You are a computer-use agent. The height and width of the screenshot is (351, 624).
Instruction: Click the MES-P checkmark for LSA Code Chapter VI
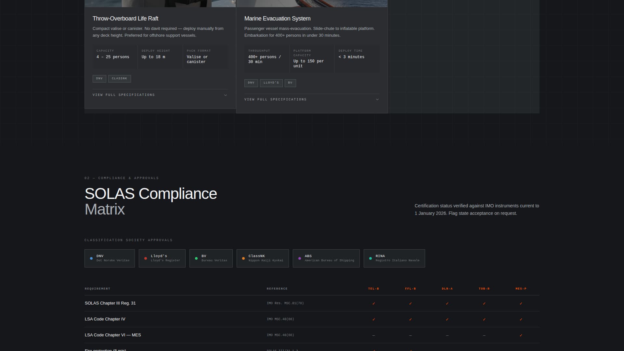pyautogui.click(x=521, y=335)
